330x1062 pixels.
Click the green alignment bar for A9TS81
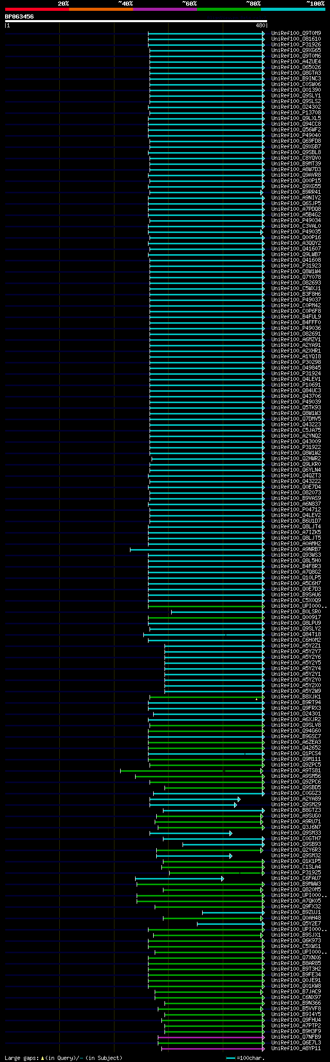[x=192, y=771]
